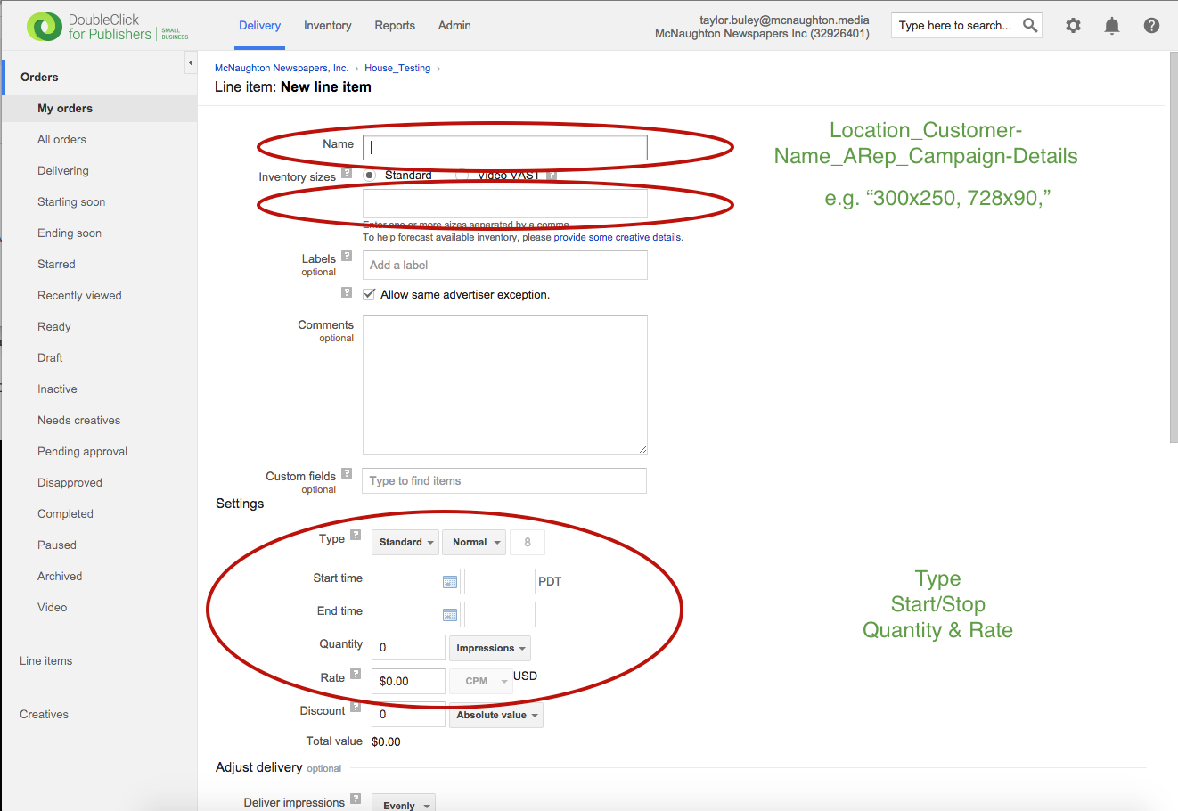Click into the Name input field

tap(504, 148)
